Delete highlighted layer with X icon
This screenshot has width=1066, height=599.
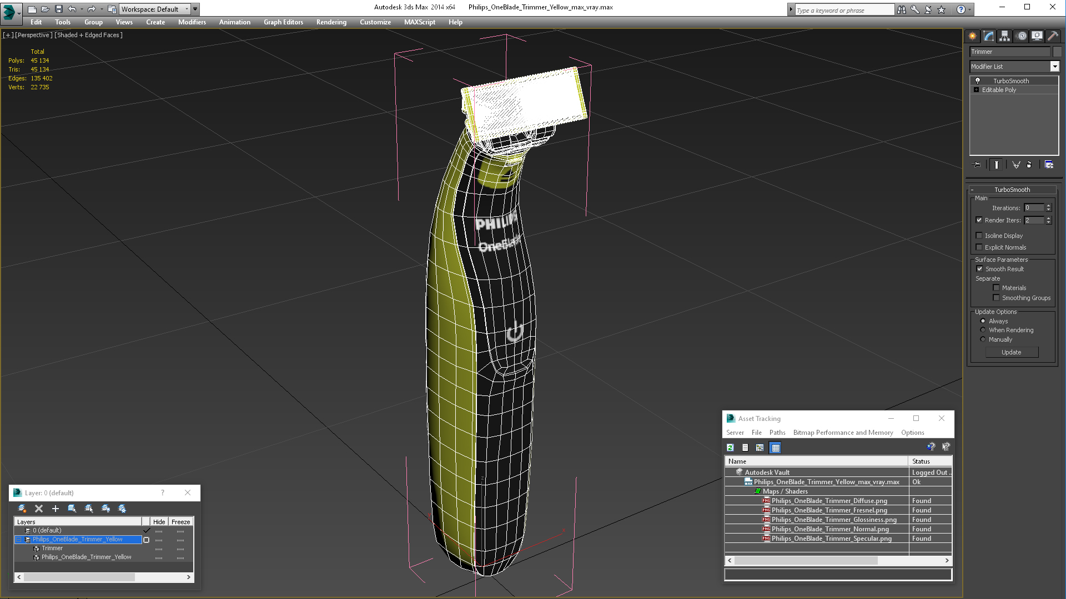coord(39,509)
